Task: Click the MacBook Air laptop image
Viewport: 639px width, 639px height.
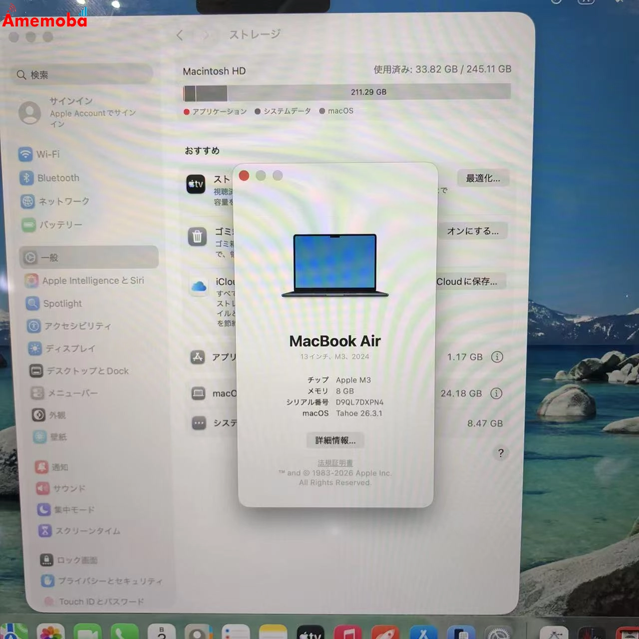Action: point(335,266)
